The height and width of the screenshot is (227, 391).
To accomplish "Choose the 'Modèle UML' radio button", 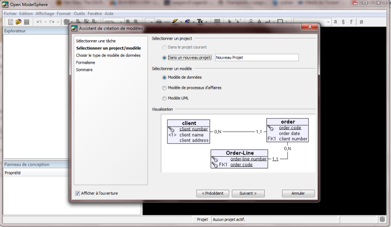I will pyautogui.click(x=164, y=98).
